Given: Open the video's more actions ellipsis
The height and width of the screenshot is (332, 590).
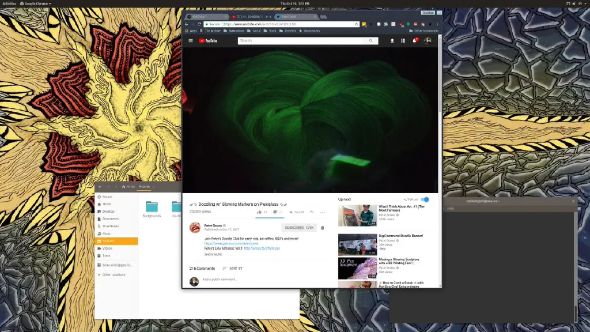Looking at the screenshot, I should click(x=323, y=213).
